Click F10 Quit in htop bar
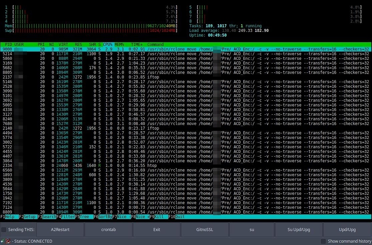The image size is (372, 245). click(x=177, y=217)
